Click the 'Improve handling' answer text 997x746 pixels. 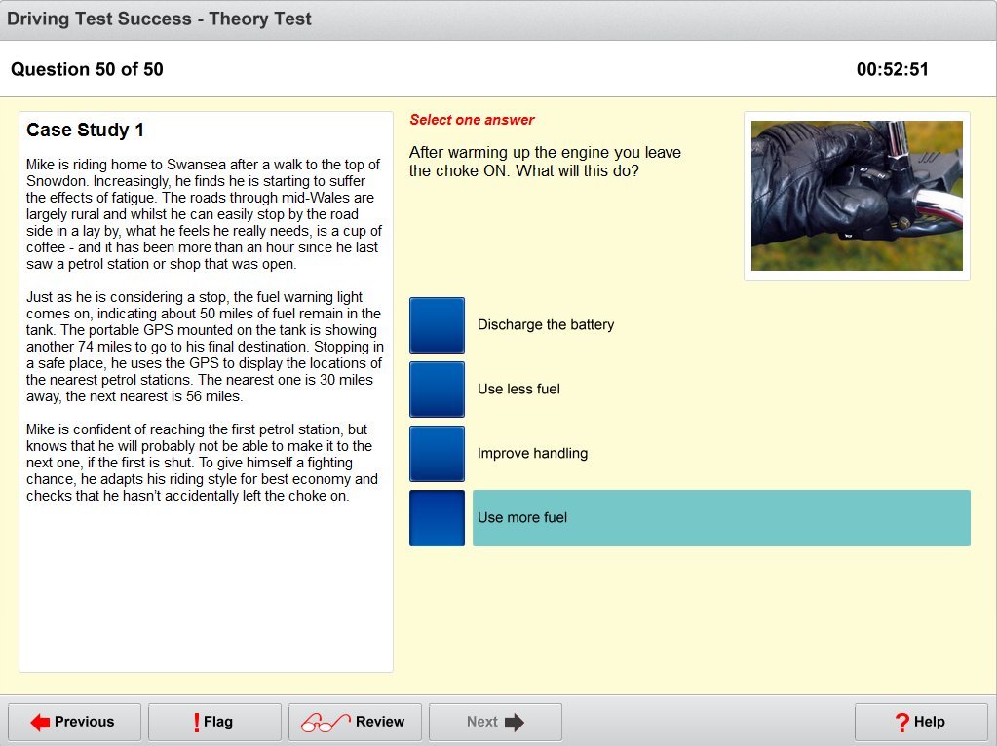[x=533, y=453]
